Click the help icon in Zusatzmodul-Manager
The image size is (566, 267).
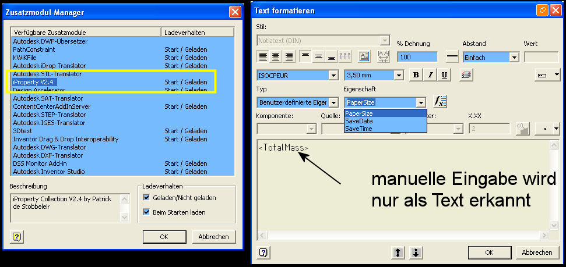tap(17, 237)
